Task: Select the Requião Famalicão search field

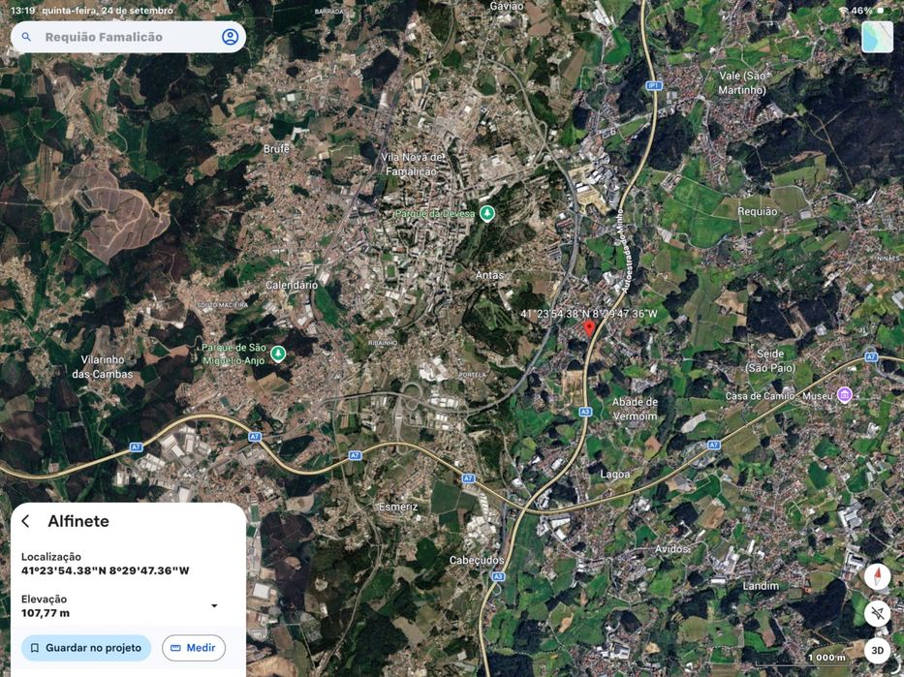Action: pyautogui.click(x=128, y=37)
